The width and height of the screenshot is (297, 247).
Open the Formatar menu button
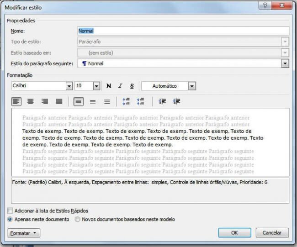point(24,233)
